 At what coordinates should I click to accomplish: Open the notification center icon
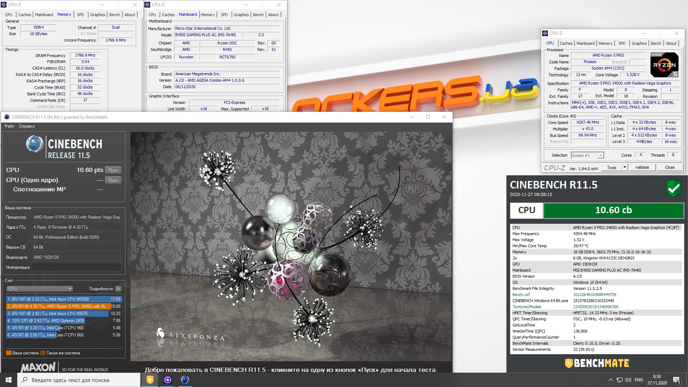point(677,380)
